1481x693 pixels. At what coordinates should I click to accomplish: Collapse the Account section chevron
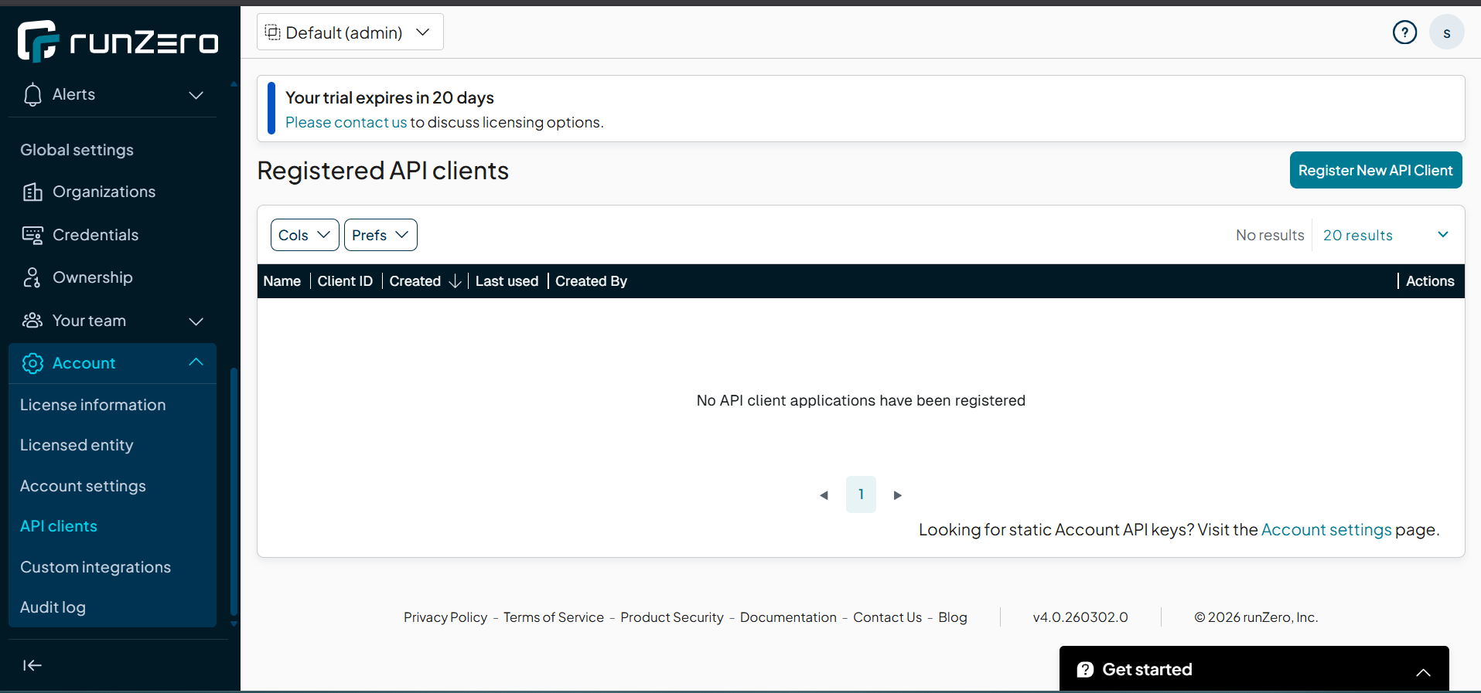(x=196, y=362)
